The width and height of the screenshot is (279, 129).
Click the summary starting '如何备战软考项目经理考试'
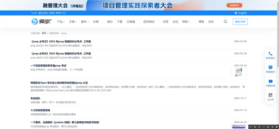click(x=138, y=89)
